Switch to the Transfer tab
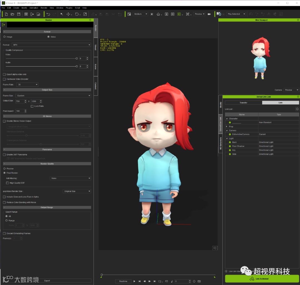Screen dimensions: 300x285 click(244, 103)
